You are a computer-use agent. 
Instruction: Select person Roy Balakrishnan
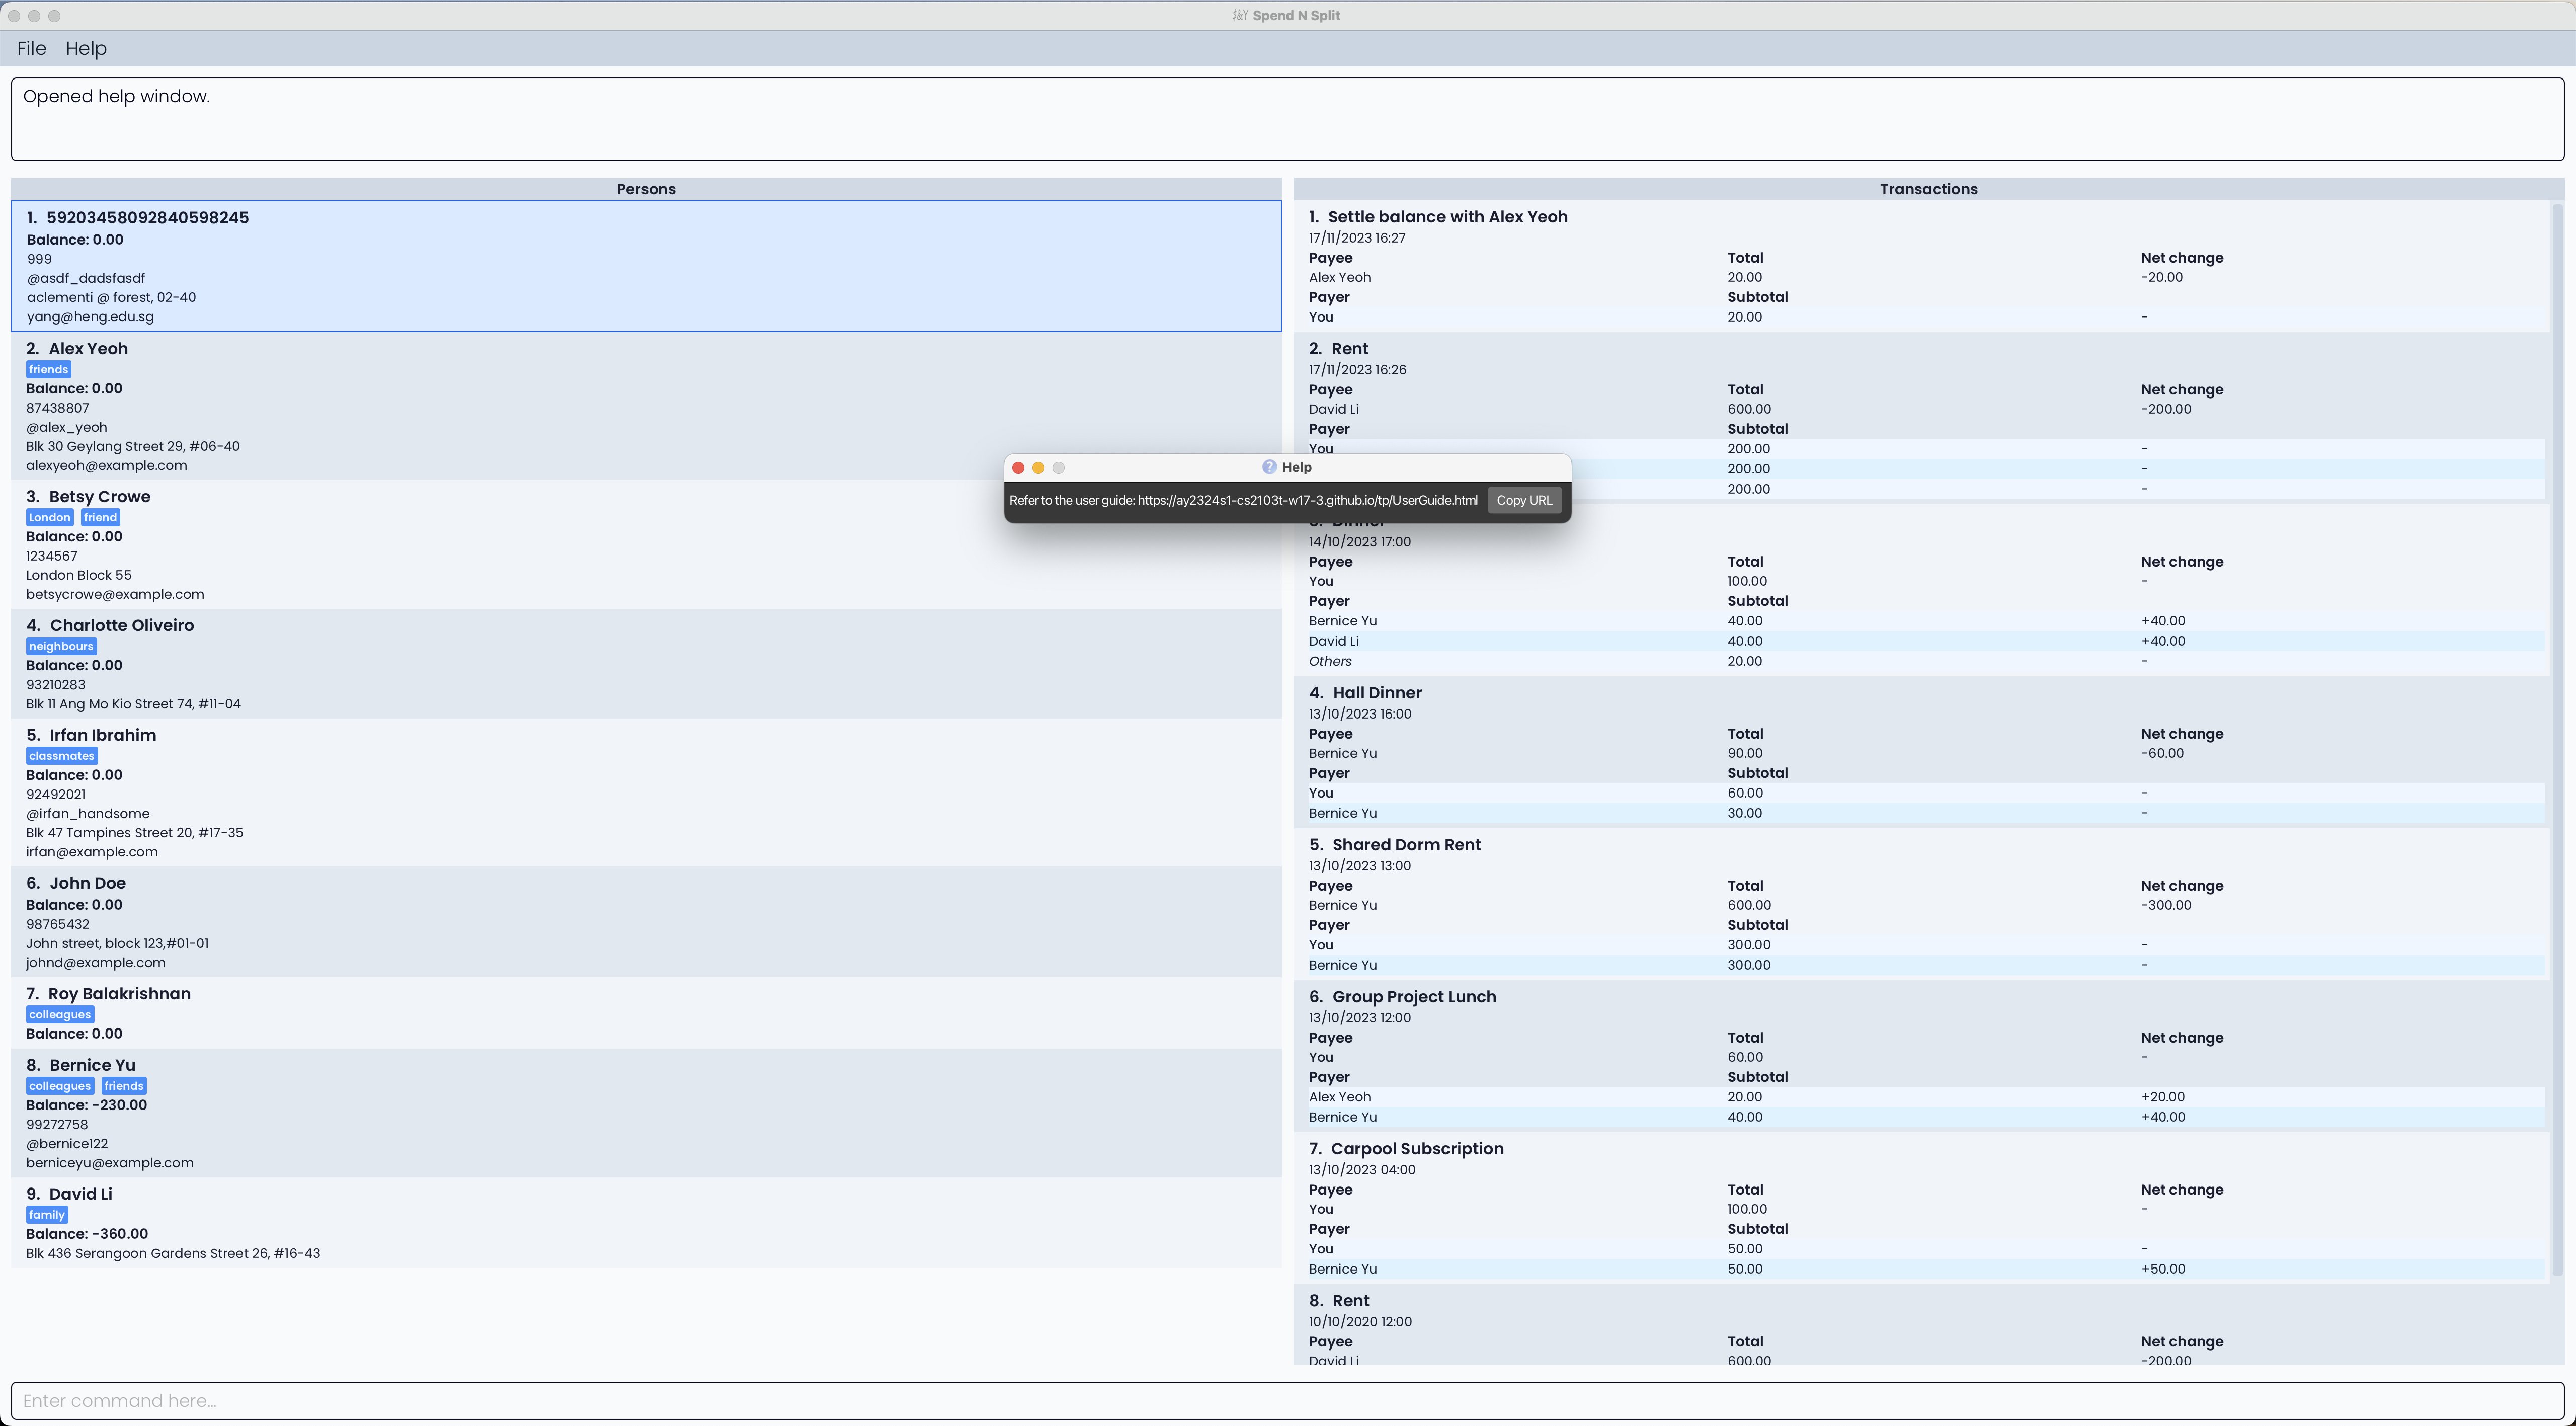[646, 1013]
